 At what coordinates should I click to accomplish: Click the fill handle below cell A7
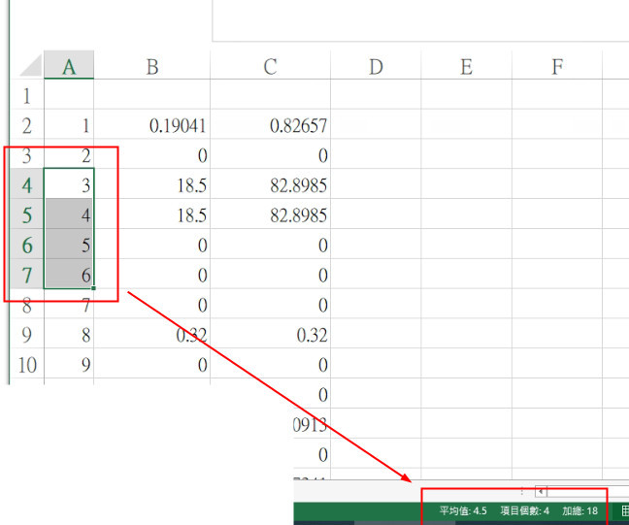coord(93,288)
